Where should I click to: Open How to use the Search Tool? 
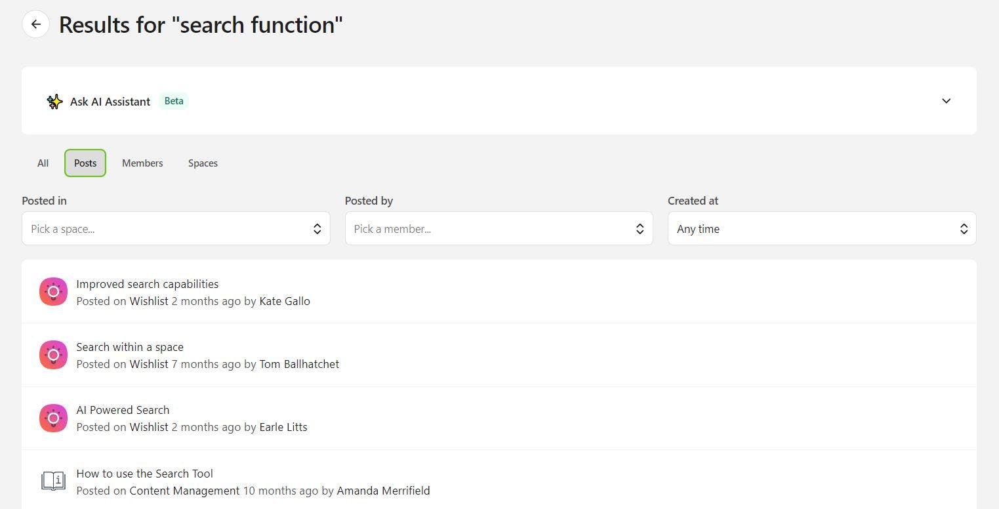pos(144,474)
